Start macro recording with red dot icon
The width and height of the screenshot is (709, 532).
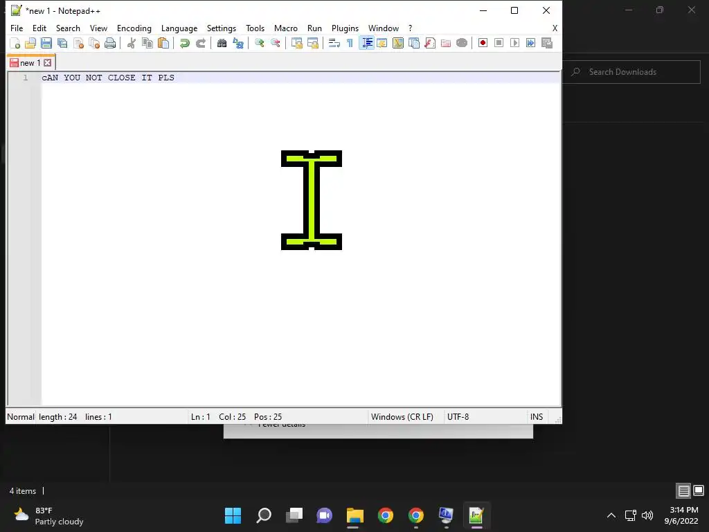(x=483, y=44)
